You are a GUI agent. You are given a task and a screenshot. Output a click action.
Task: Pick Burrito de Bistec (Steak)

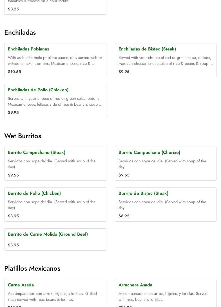point(143,193)
